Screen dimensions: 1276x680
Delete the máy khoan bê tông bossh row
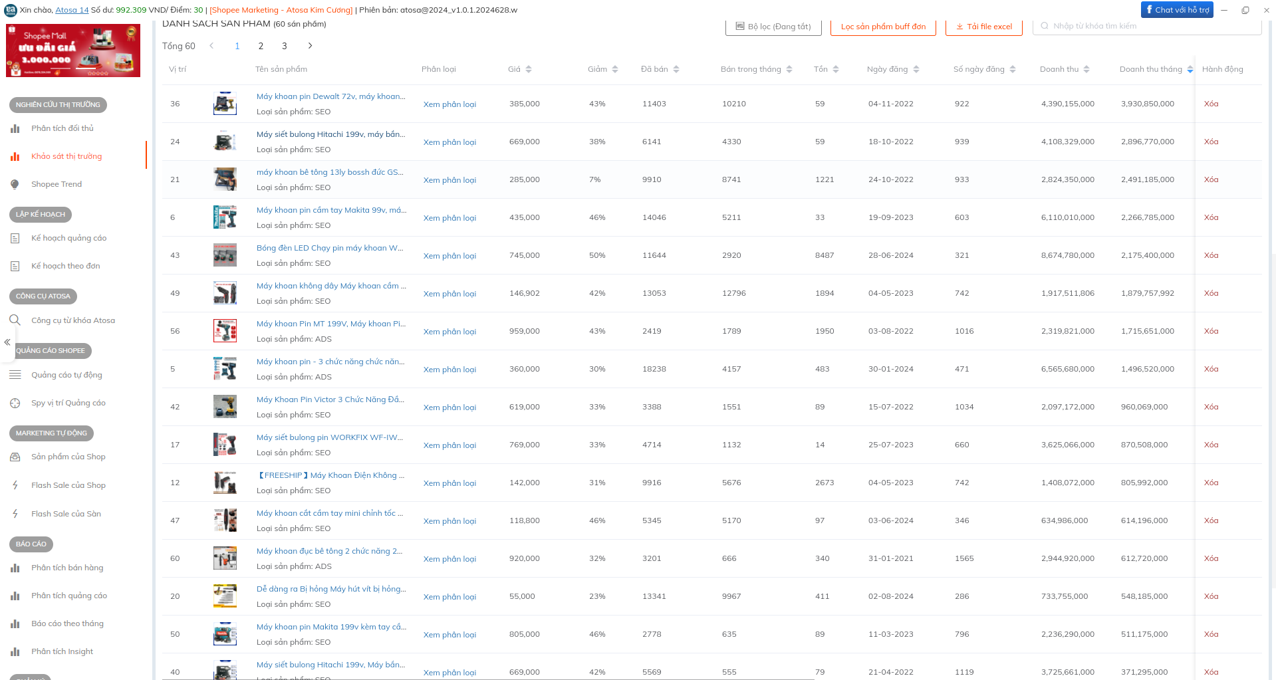tap(1211, 179)
